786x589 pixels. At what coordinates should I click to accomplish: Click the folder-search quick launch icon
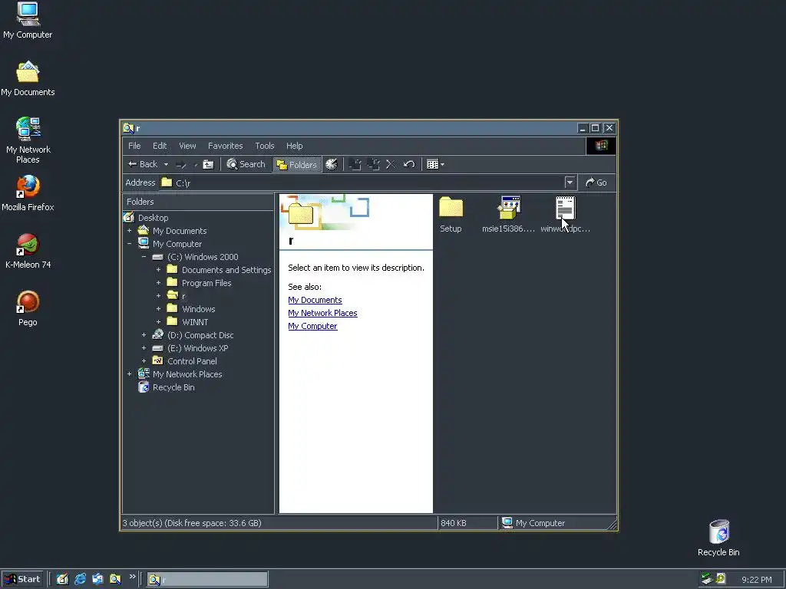coord(115,579)
